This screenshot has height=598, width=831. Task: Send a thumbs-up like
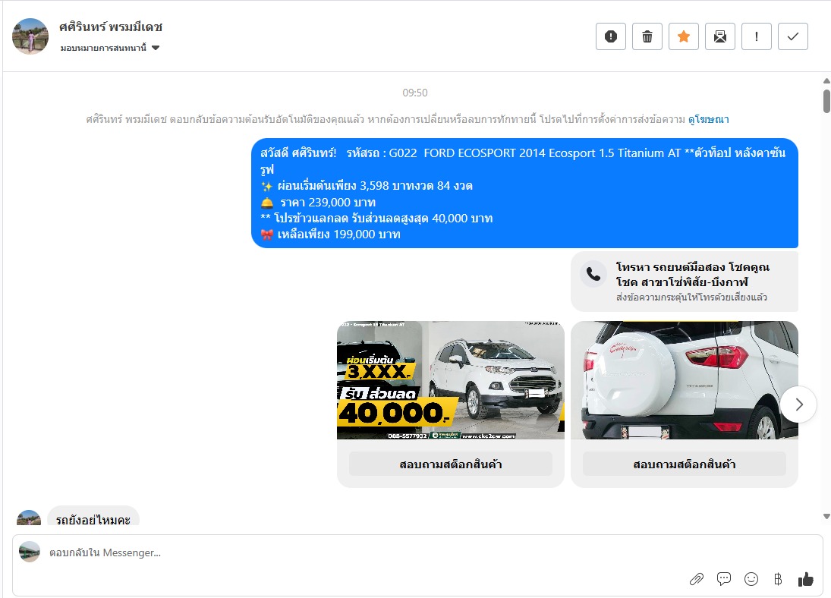[x=805, y=579]
